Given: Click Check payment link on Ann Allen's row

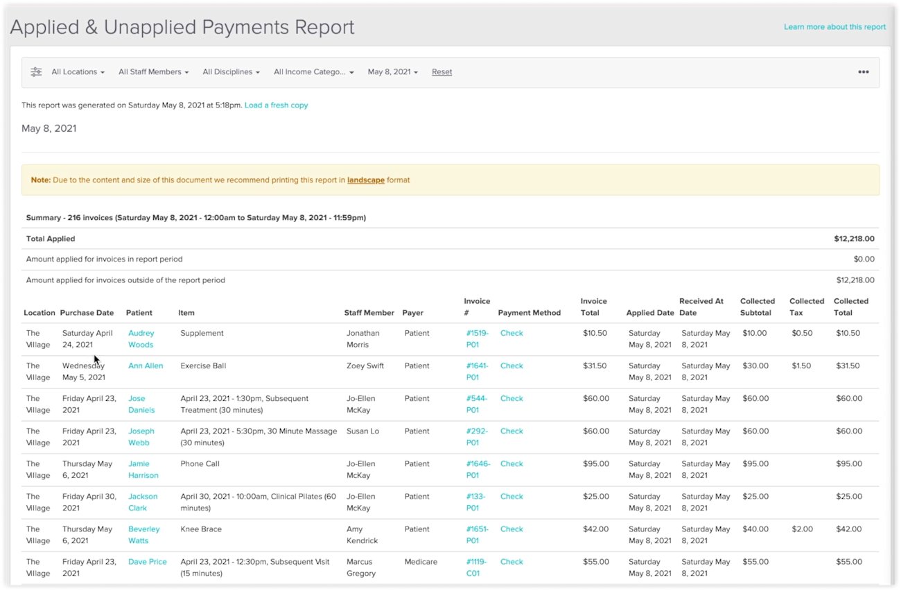Looking at the screenshot, I should 511,366.
